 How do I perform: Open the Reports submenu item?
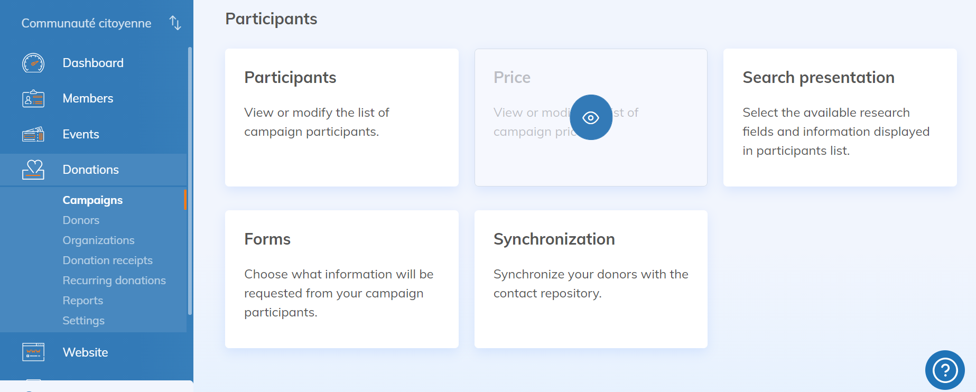pos(82,301)
